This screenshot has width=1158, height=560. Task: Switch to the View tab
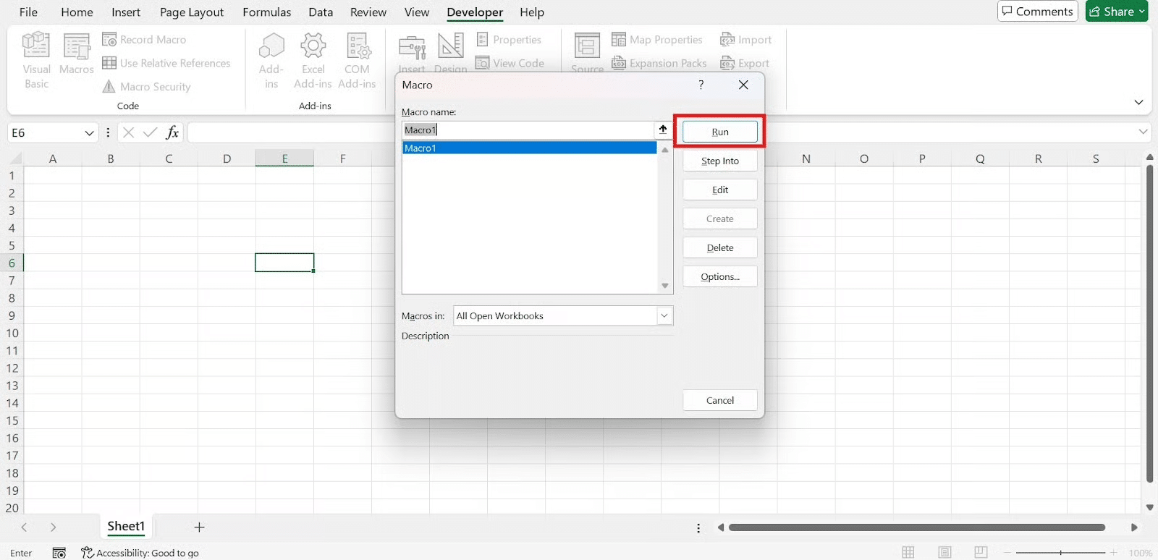tap(417, 12)
